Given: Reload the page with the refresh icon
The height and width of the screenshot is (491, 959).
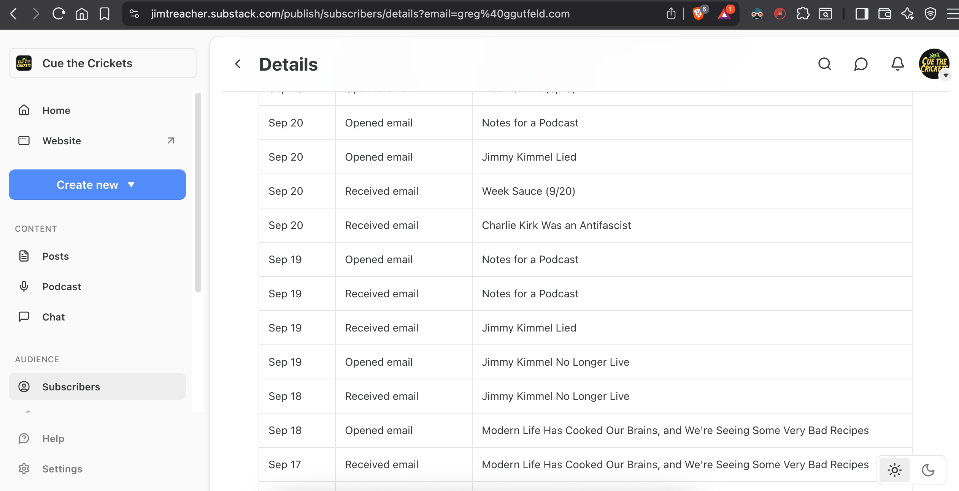Looking at the screenshot, I should coord(59,14).
